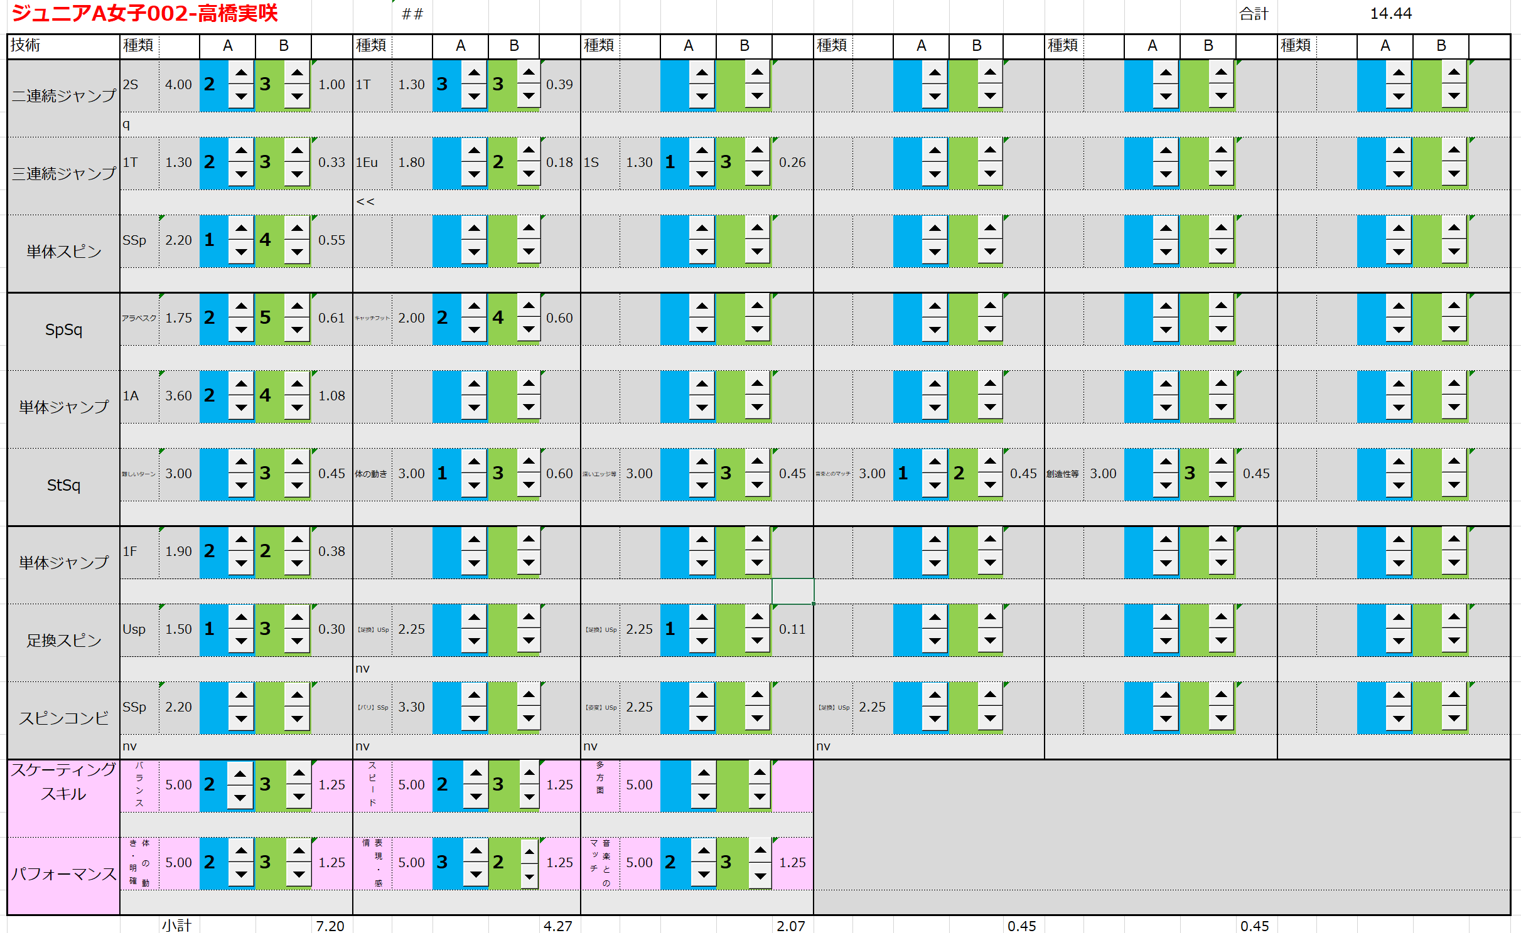Increase judge B score for 1Eu jump
Screen dimensions: 1521x933
point(529,151)
